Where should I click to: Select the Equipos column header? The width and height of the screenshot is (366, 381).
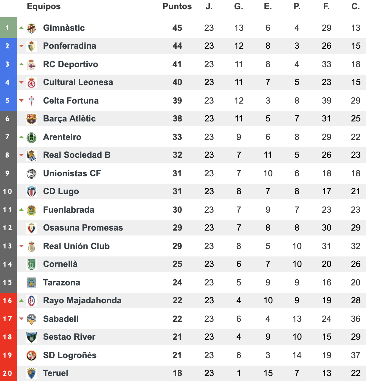click(44, 6)
